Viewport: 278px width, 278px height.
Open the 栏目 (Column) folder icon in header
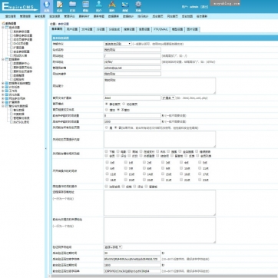point(73,6)
